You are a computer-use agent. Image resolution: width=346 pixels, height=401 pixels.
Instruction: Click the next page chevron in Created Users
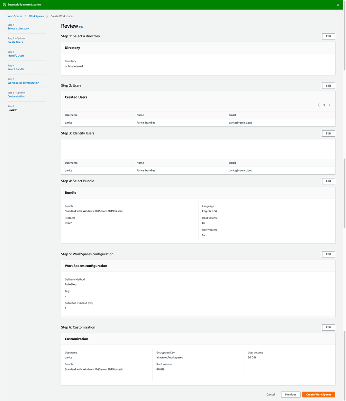tap(329, 105)
